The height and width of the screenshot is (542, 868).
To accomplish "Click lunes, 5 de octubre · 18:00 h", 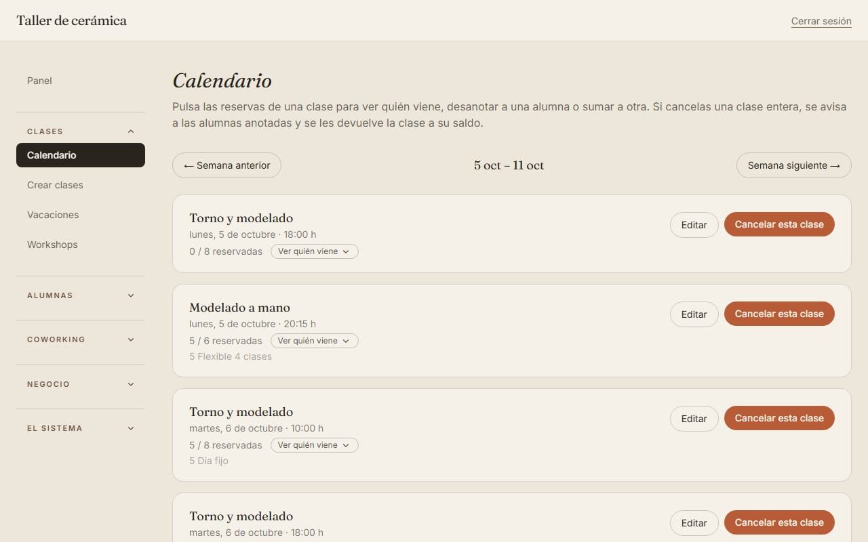I will click(x=253, y=234).
